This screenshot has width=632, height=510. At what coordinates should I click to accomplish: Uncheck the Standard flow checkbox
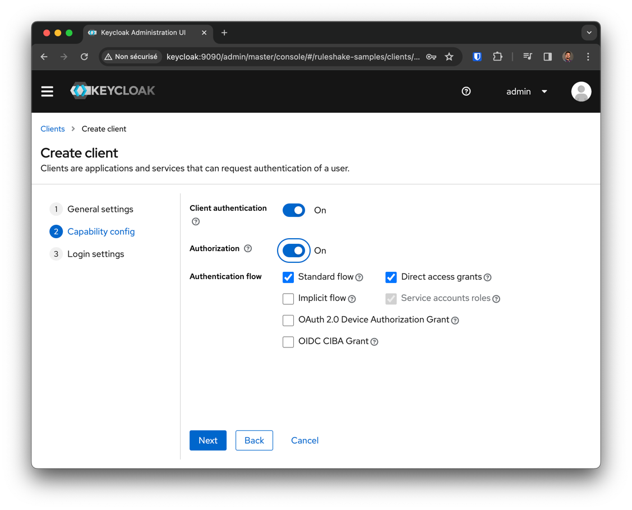coord(288,277)
